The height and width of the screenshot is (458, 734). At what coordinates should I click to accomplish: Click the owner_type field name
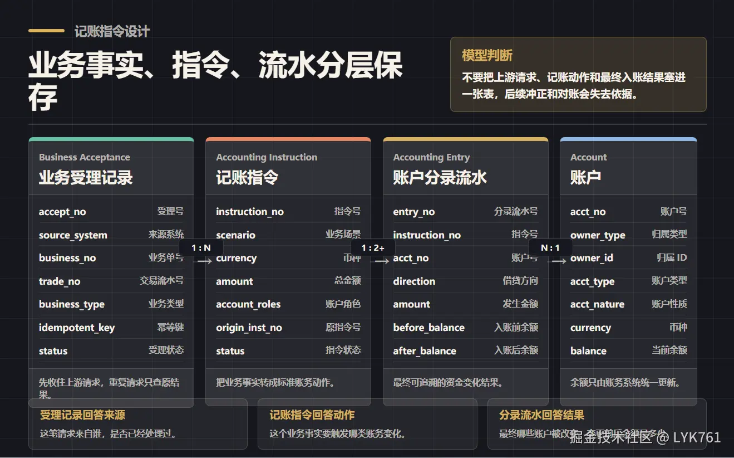click(x=598, y=235)
